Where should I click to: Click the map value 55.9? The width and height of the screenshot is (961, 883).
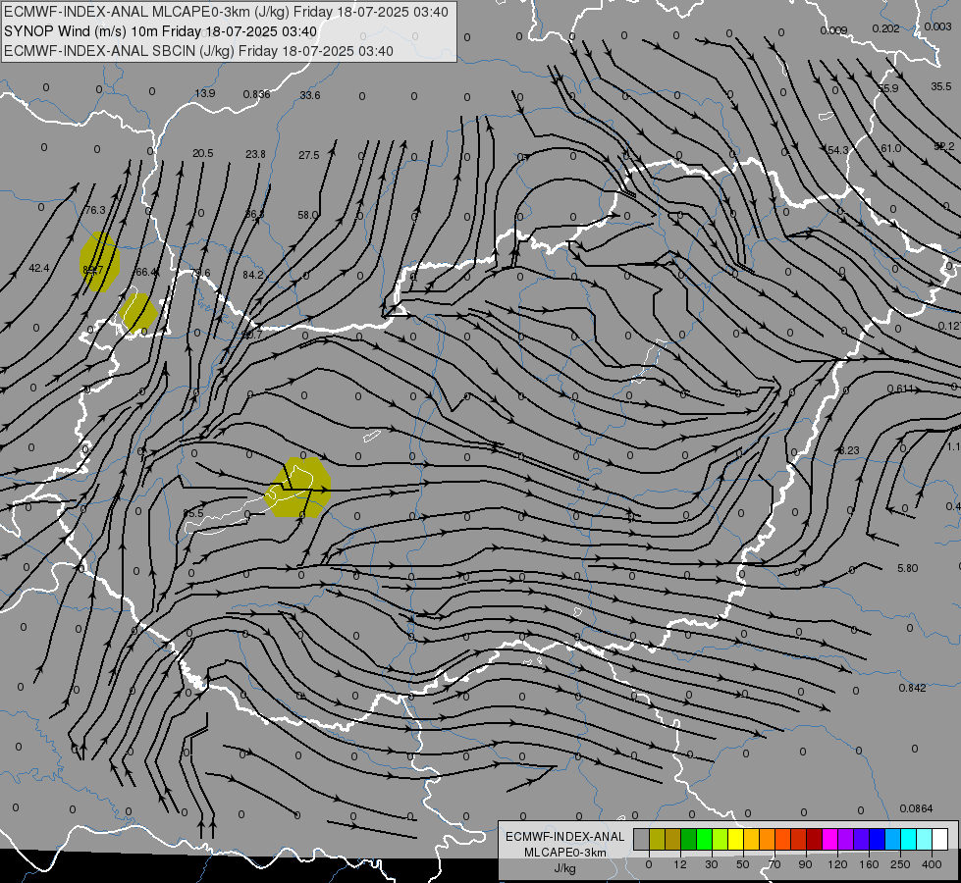[x=888, y=88]
